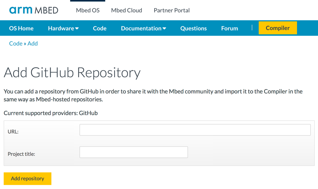318x189 pixels.
Task: Expand the Hardware dropdown menu
Action: [x=63, y=28]
